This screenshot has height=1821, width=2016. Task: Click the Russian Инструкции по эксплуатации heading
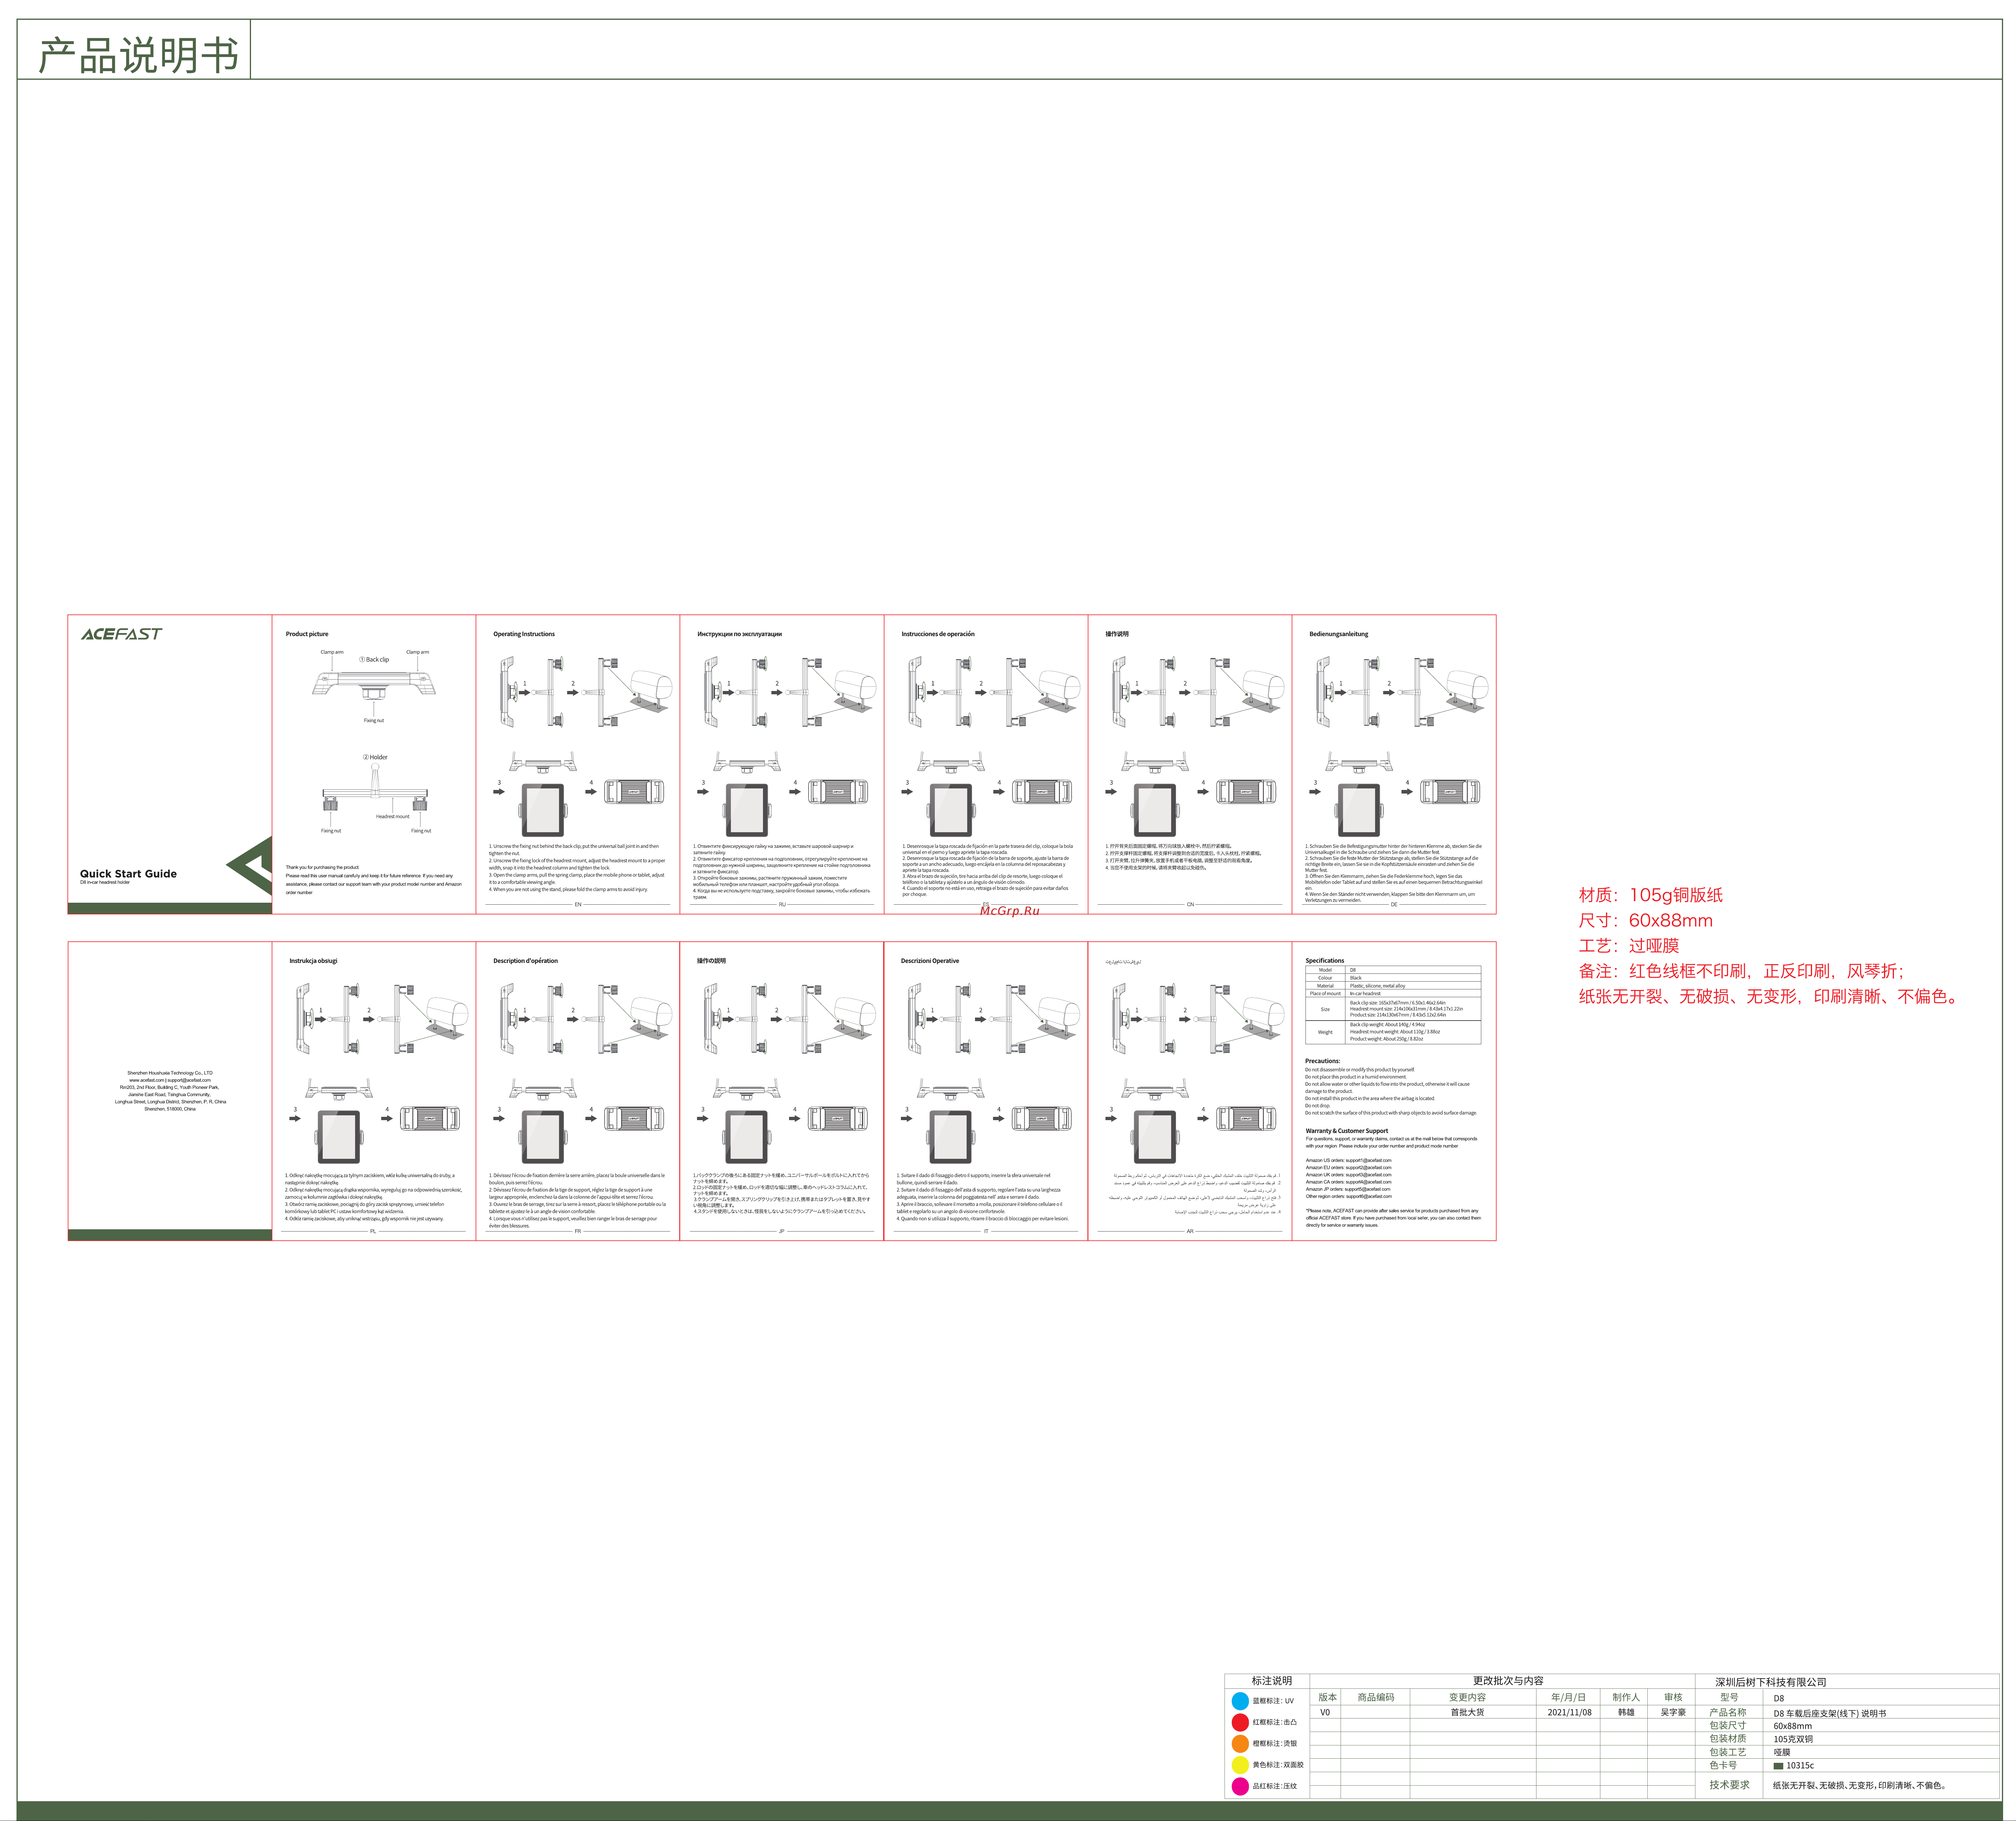740,634
